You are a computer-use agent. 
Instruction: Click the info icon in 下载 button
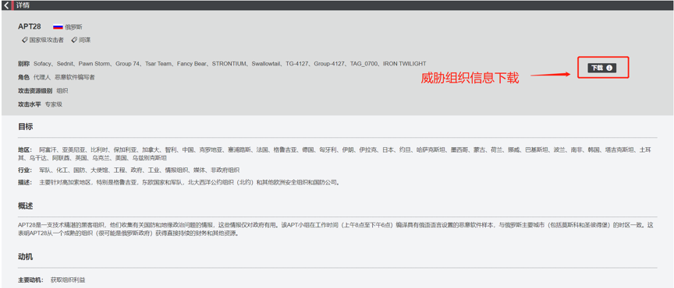point(609,68)
